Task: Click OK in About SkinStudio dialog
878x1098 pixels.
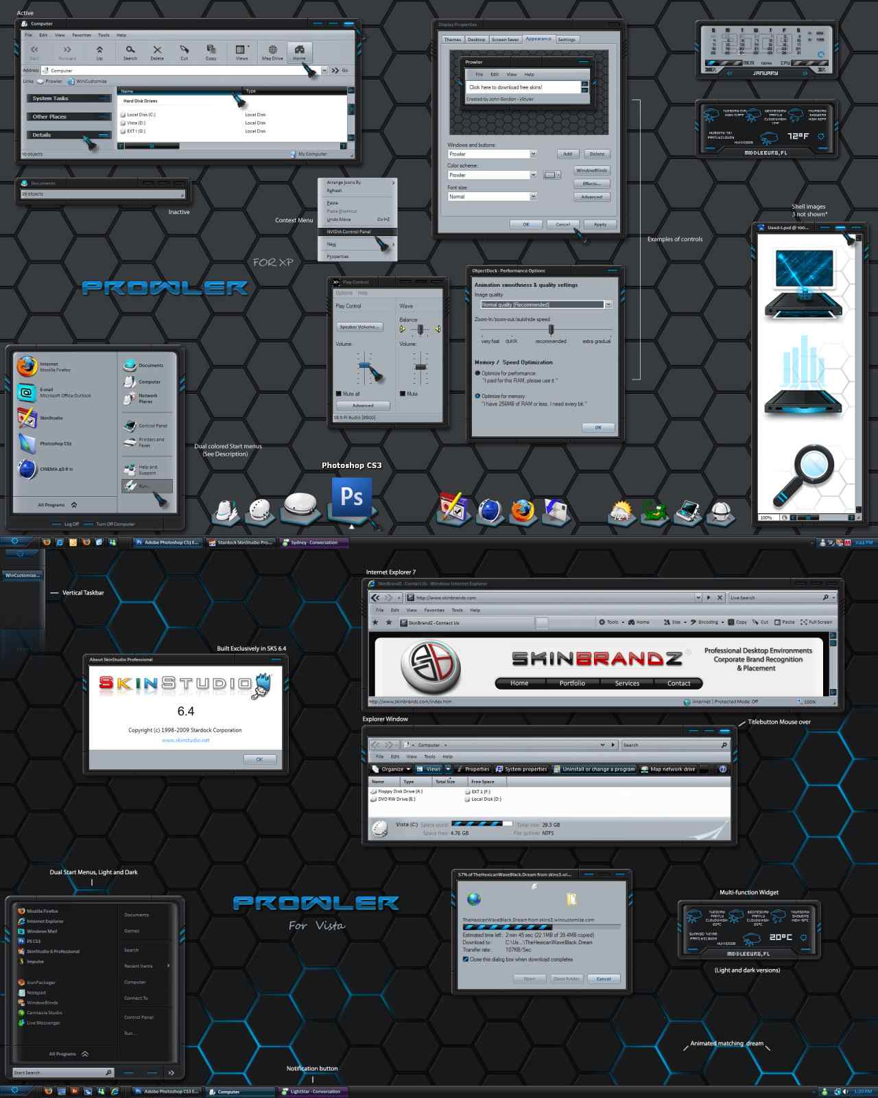Action: (x=260, y=760)
